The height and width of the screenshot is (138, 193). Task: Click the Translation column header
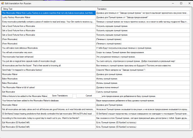pos(143,9)
